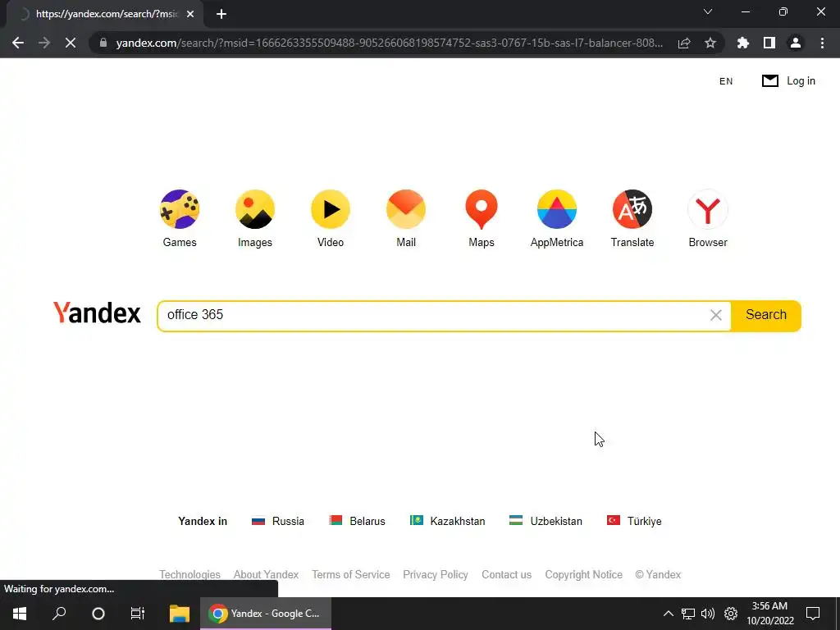This screenshot has height=630, width=840.
Task: Open AppMetrica service icon
Action: (557, 209)
